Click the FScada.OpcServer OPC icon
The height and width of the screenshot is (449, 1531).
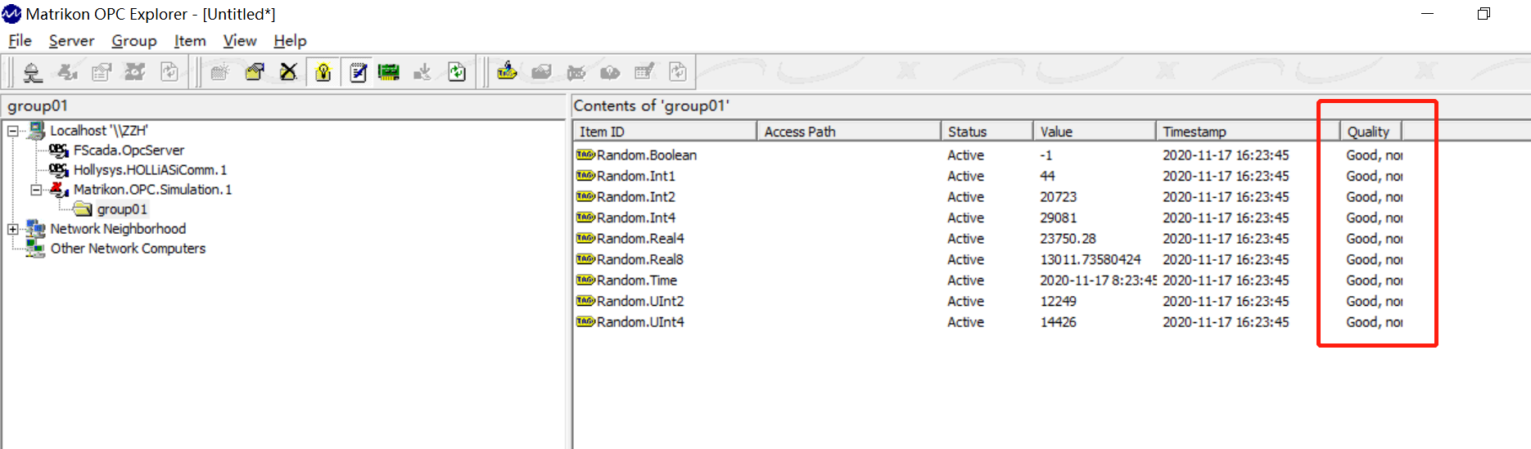tap(59, 150)
